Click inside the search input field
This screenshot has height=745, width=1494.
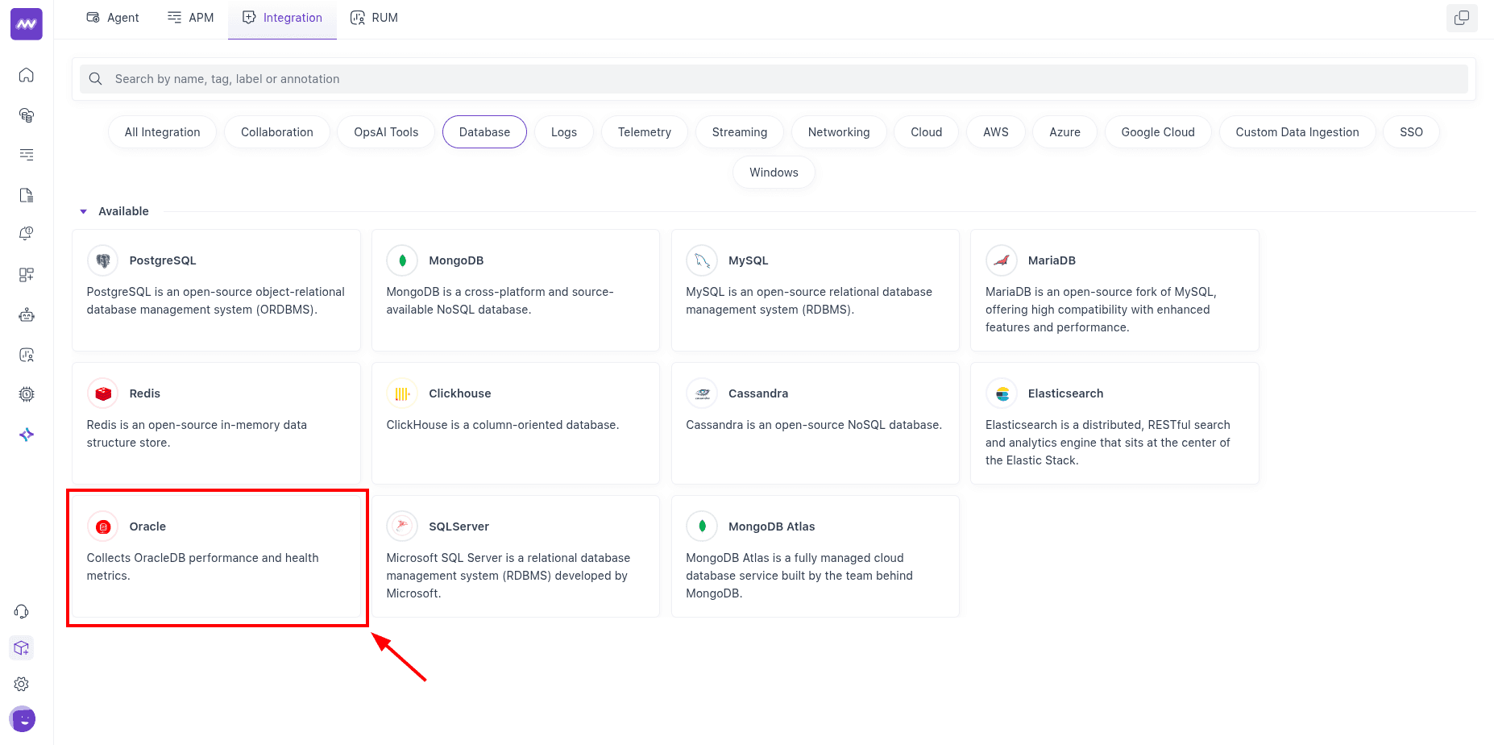click(403, 78)
